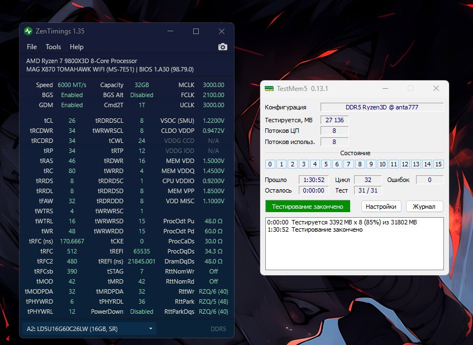Viewport: 473px width, 345px height.
Task: Click the Capacity value 32GB
Action: tap(142, 85)
